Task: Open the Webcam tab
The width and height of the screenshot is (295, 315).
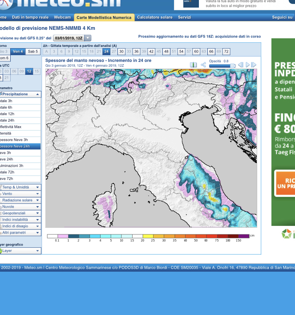Action: [62, 17]
